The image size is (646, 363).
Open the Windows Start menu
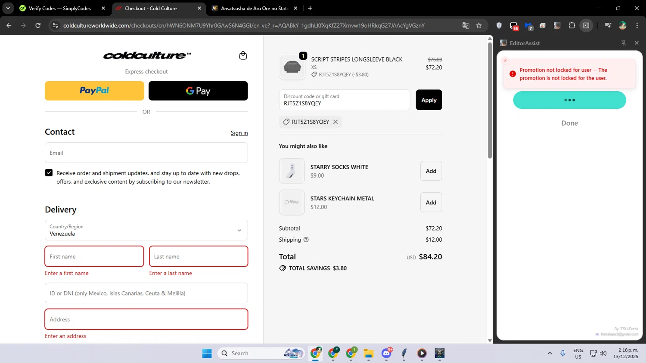click(207, 353)
